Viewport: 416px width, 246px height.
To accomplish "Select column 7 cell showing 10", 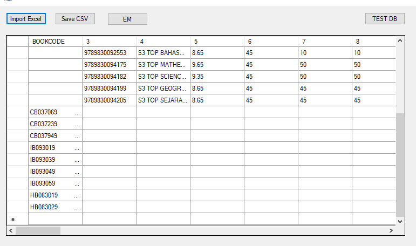I will 325,53.
